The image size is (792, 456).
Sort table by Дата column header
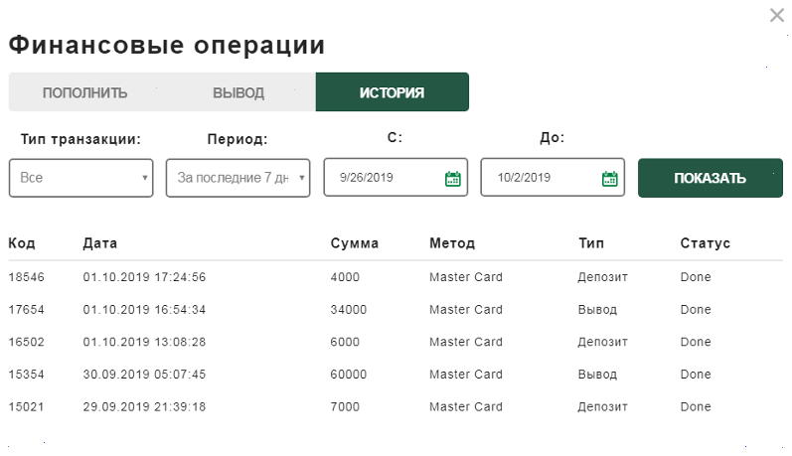pos(100,243)
